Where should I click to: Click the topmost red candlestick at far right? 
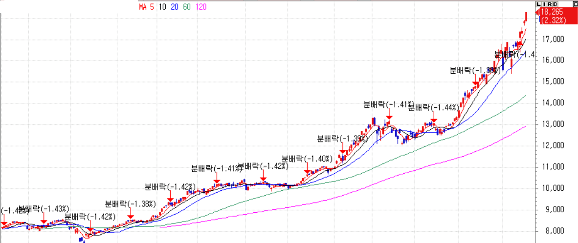[526, 17]
